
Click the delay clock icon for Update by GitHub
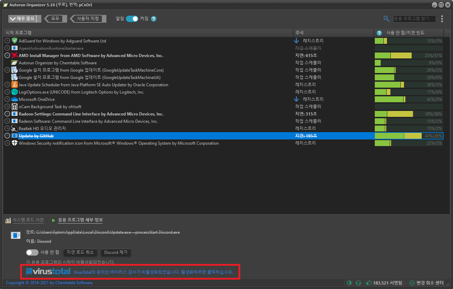(x=7, y=136)
